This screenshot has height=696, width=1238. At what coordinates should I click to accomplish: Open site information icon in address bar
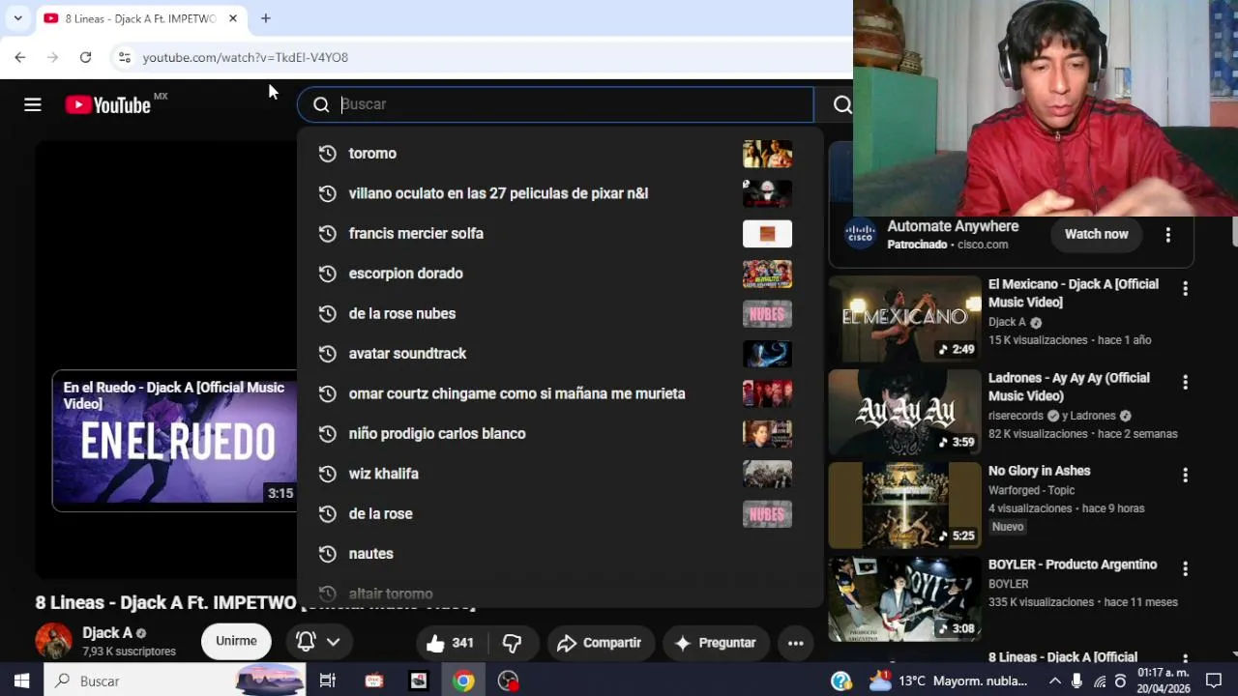coord(124,57)
